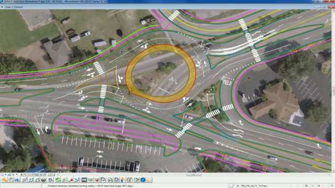
Task: Open the steering wheel drive tool
Action: click(x=43, y=180)
